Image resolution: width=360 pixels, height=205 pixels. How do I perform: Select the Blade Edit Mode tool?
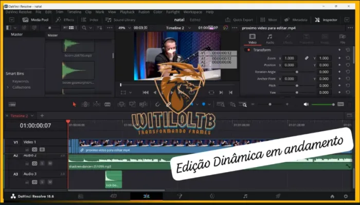[x=107, y=105]
